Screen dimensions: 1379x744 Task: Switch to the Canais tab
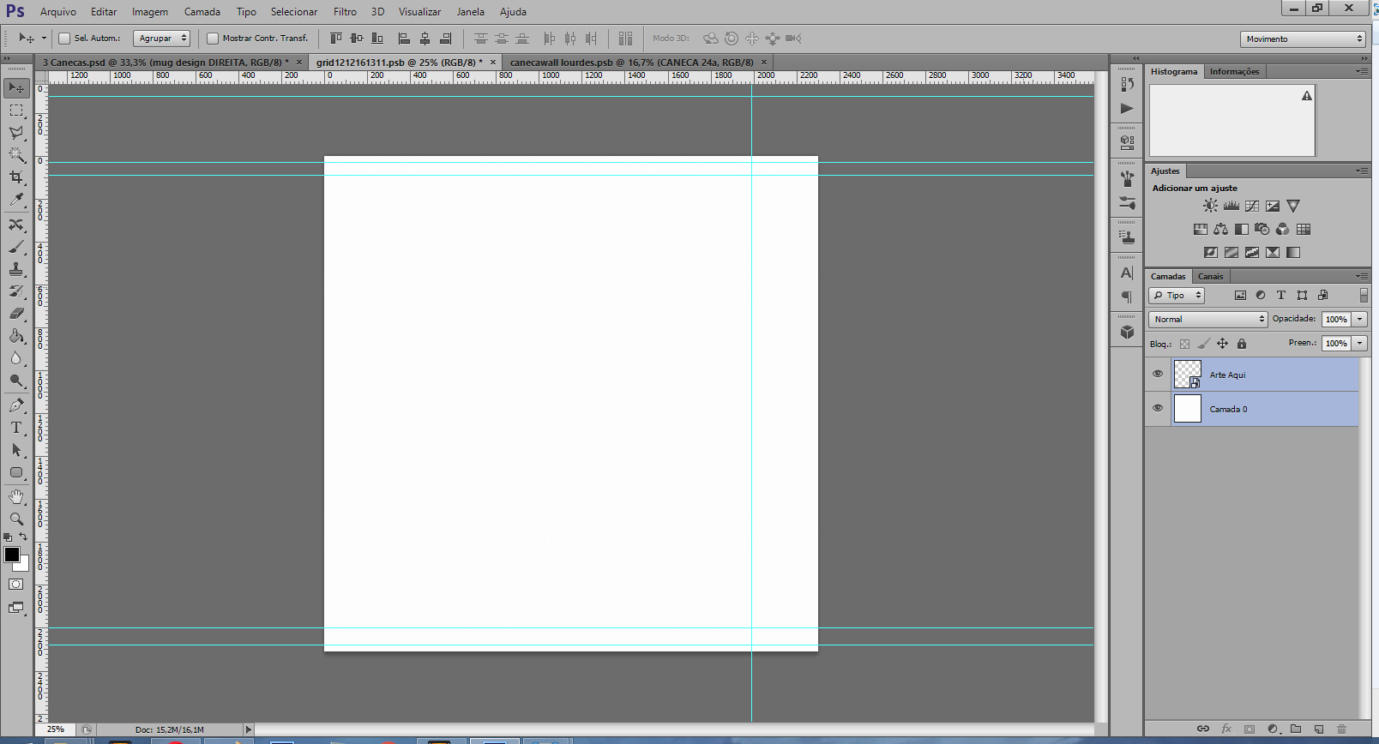coord(1211,276)
